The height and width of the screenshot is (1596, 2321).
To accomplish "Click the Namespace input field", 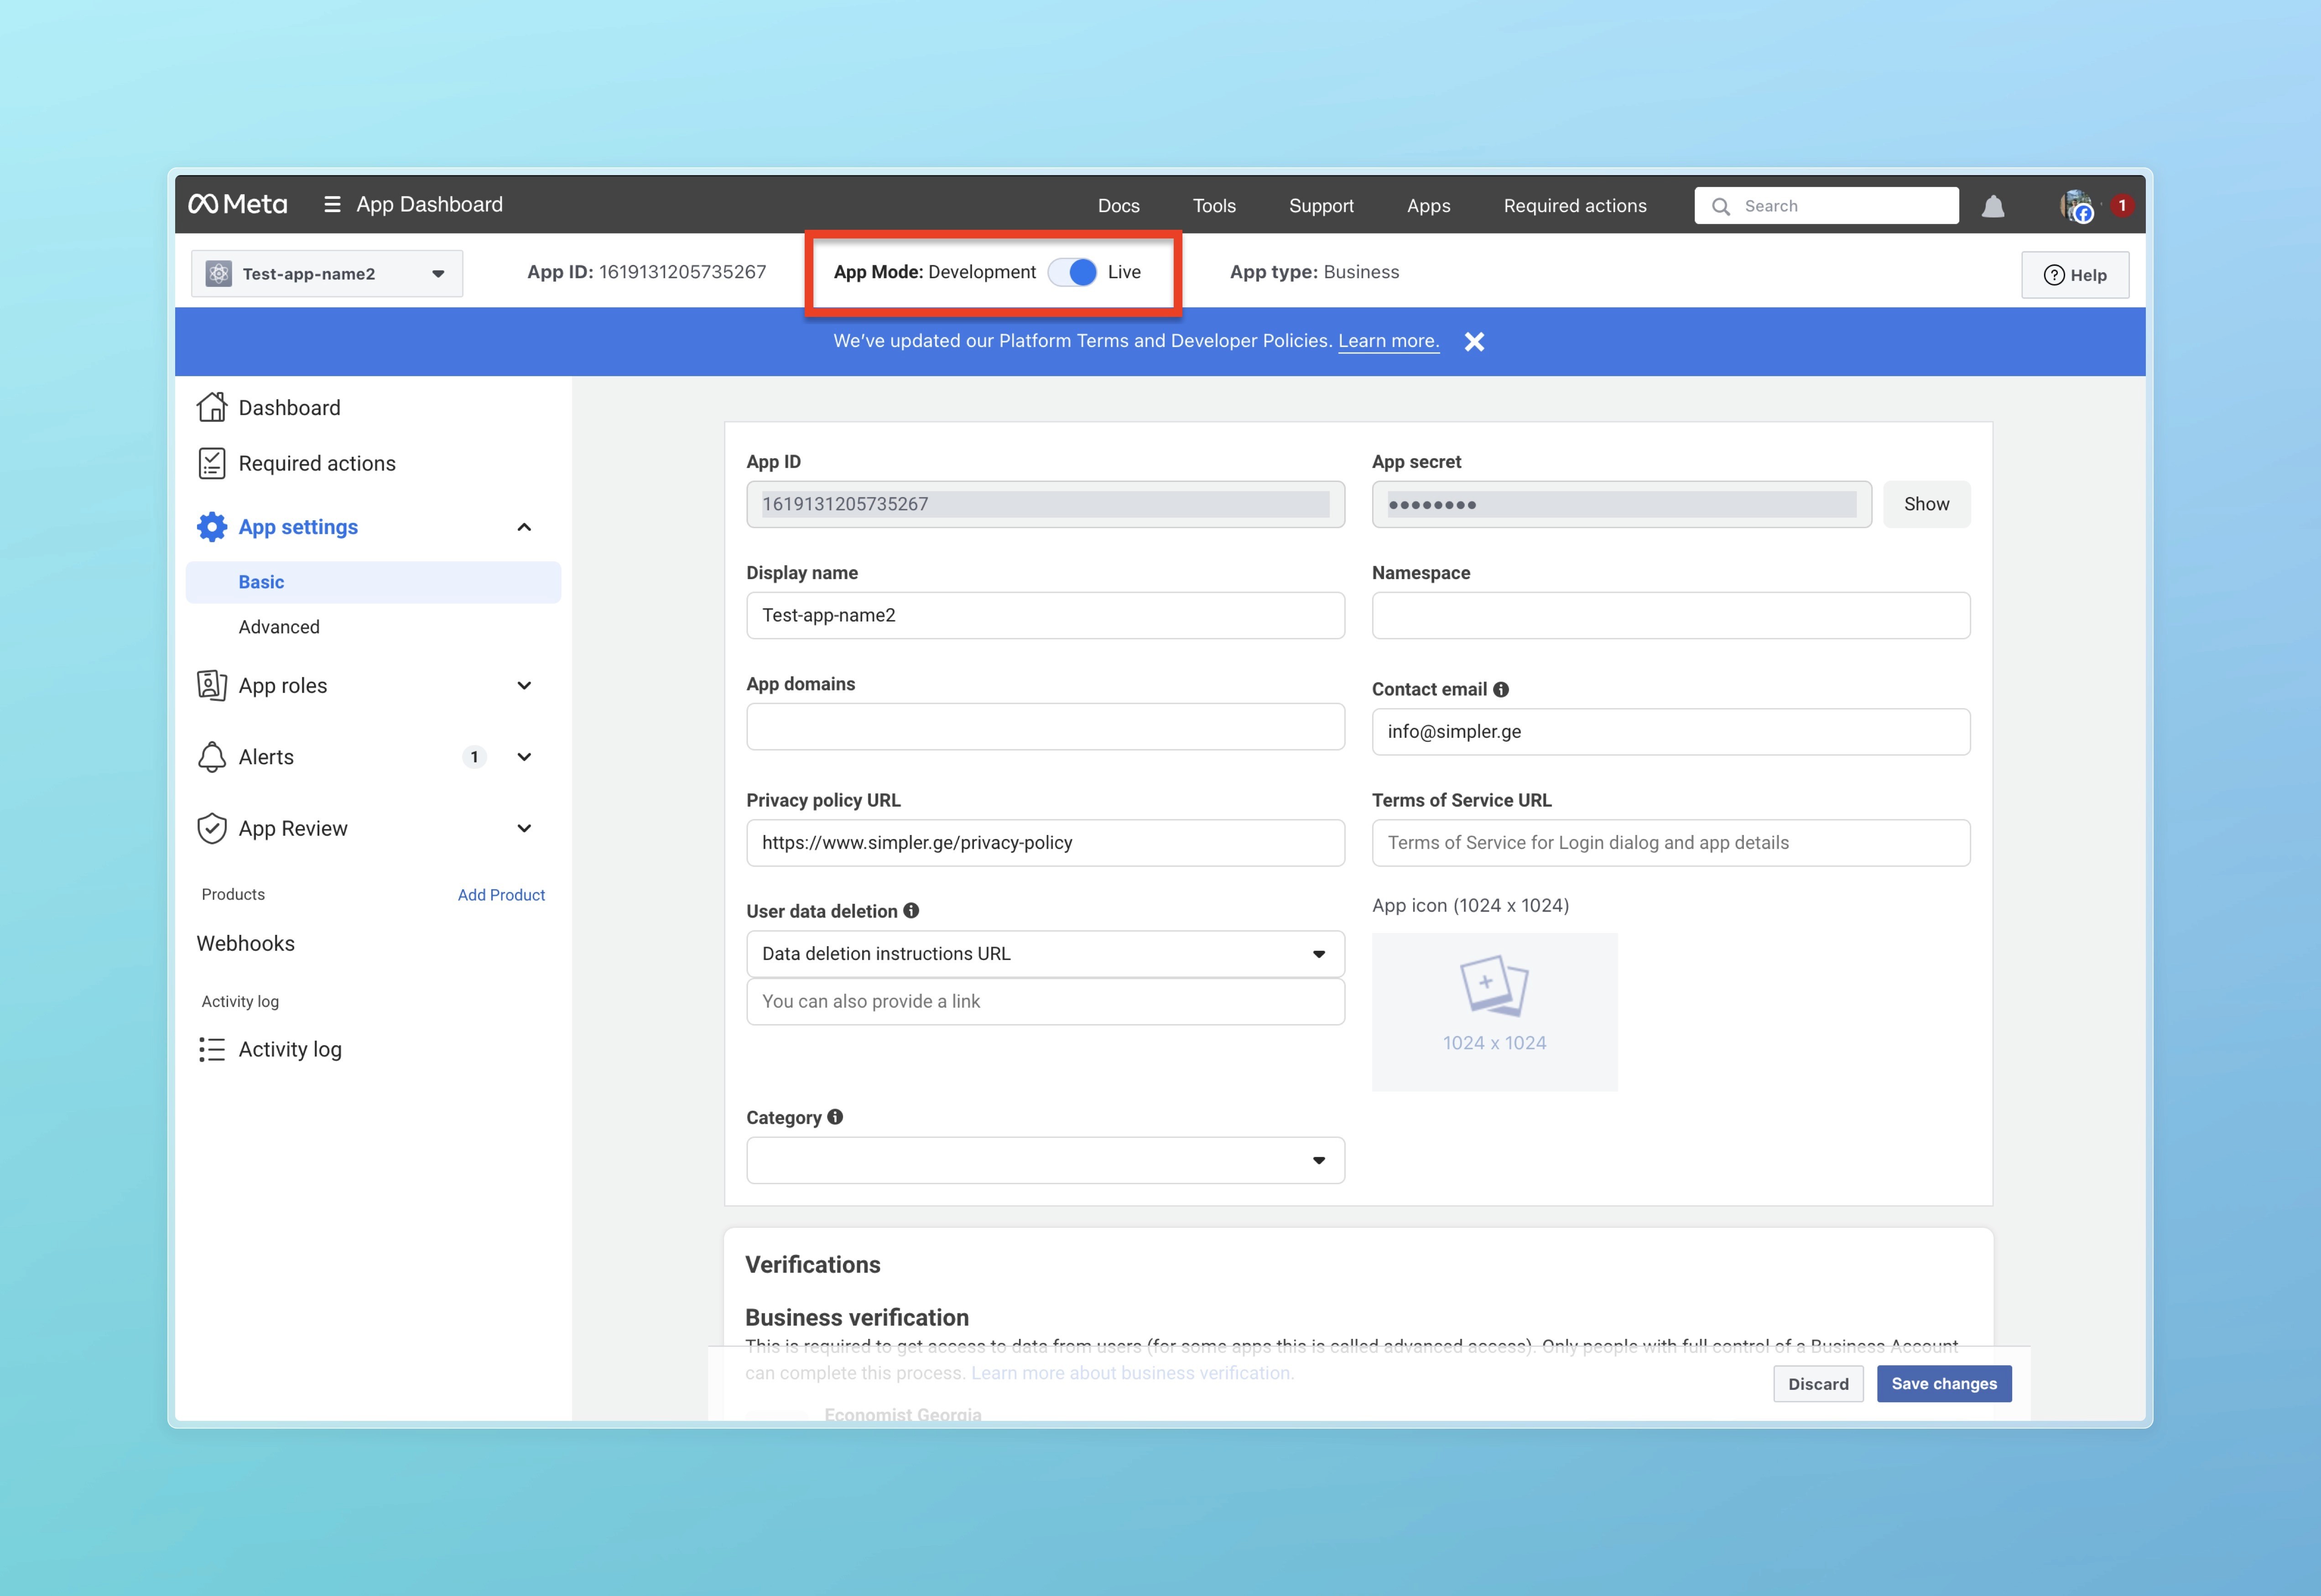I will click(1670, 616).
